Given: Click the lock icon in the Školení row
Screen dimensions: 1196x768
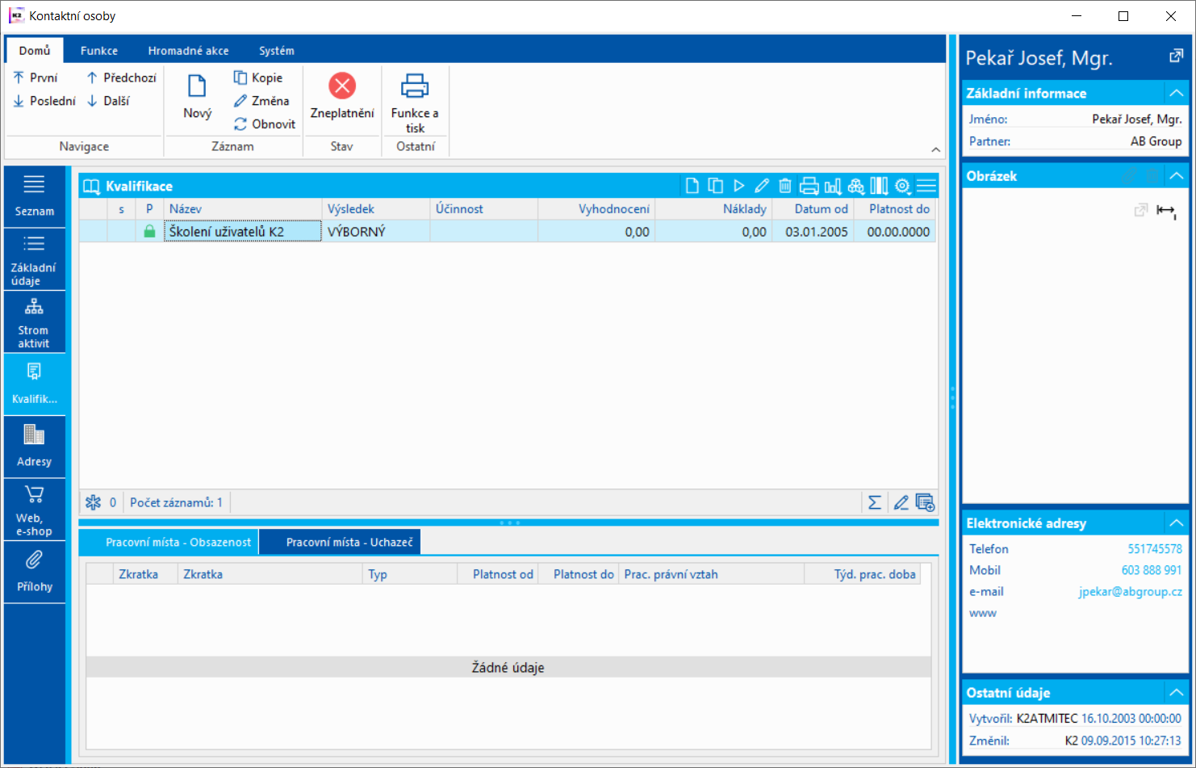Looking at the screenshot, I should point(149,232).
